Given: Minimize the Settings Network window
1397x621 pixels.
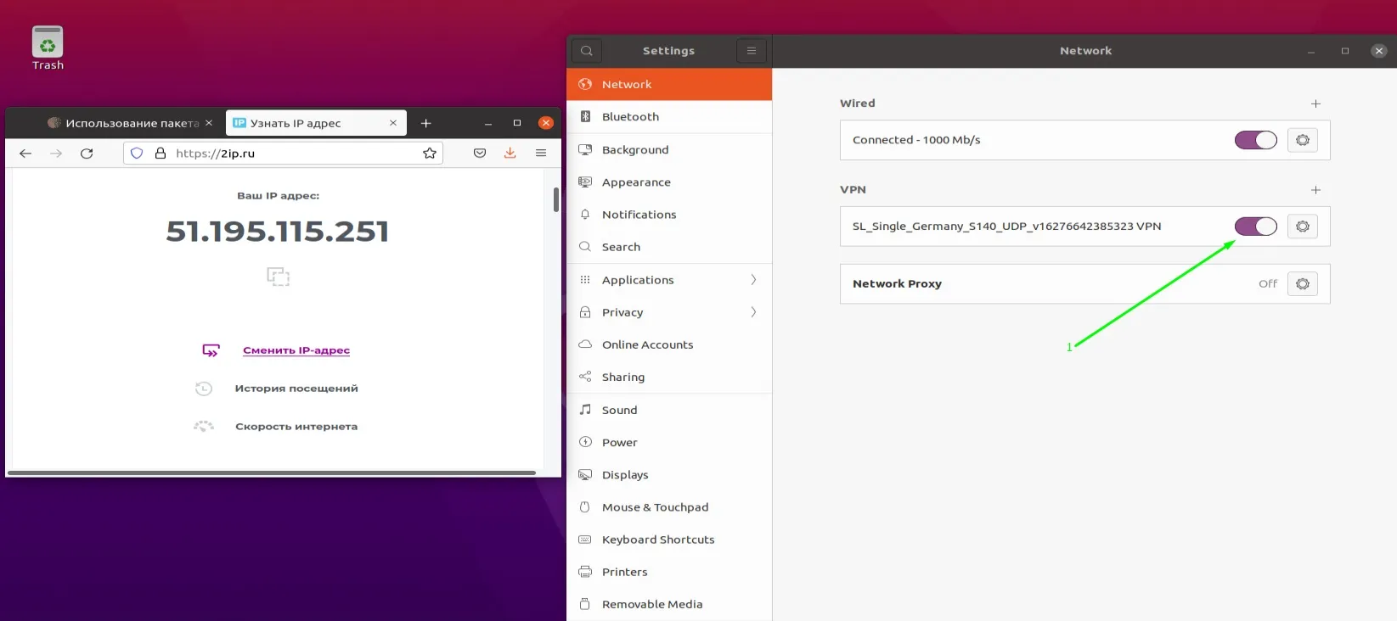Looking at the screenshot, I should [1311, 51].
